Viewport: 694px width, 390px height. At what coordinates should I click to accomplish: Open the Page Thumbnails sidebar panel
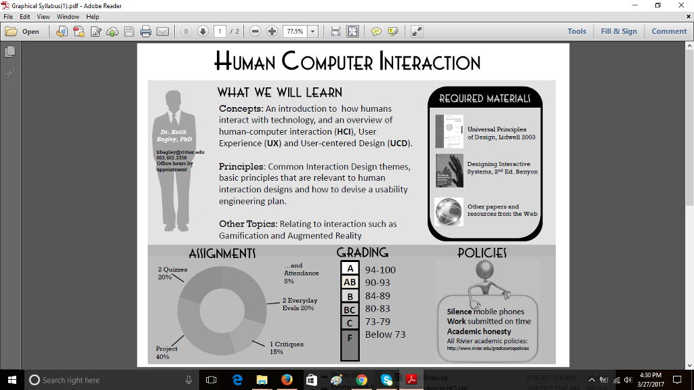(8, 49)
